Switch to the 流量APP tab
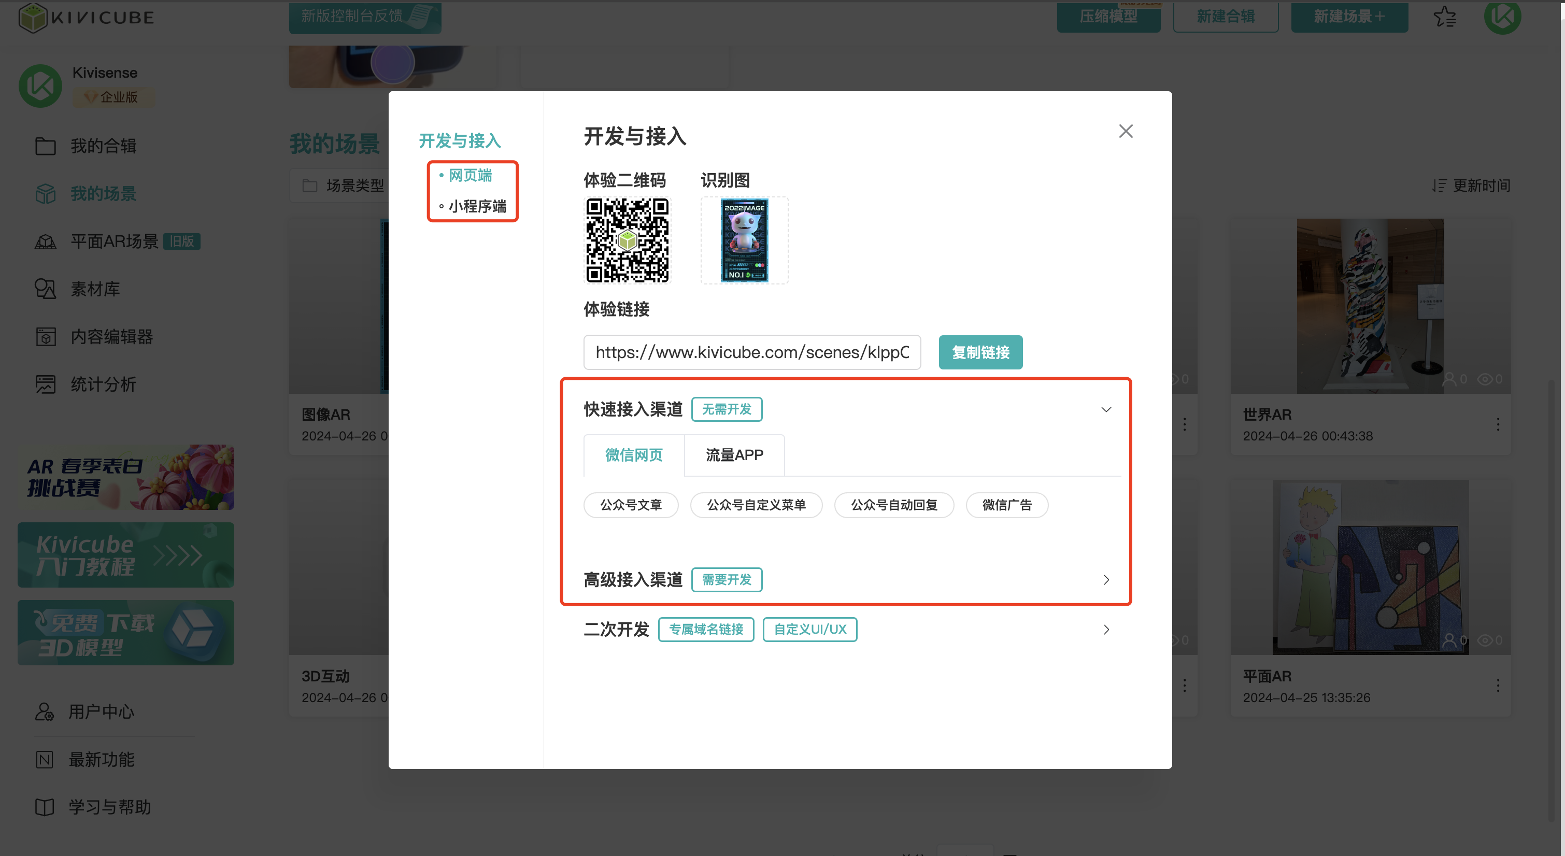The image size is (1565, 856). (734, 455)
